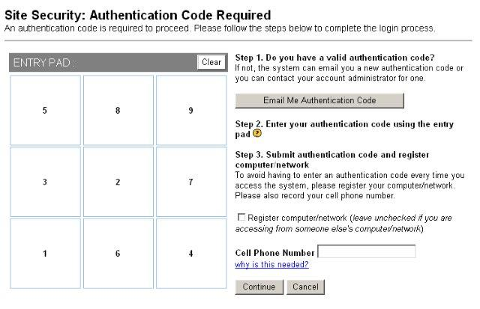Select digit 4 on the entry pad
480x309 pixels.
coord(191,254)
